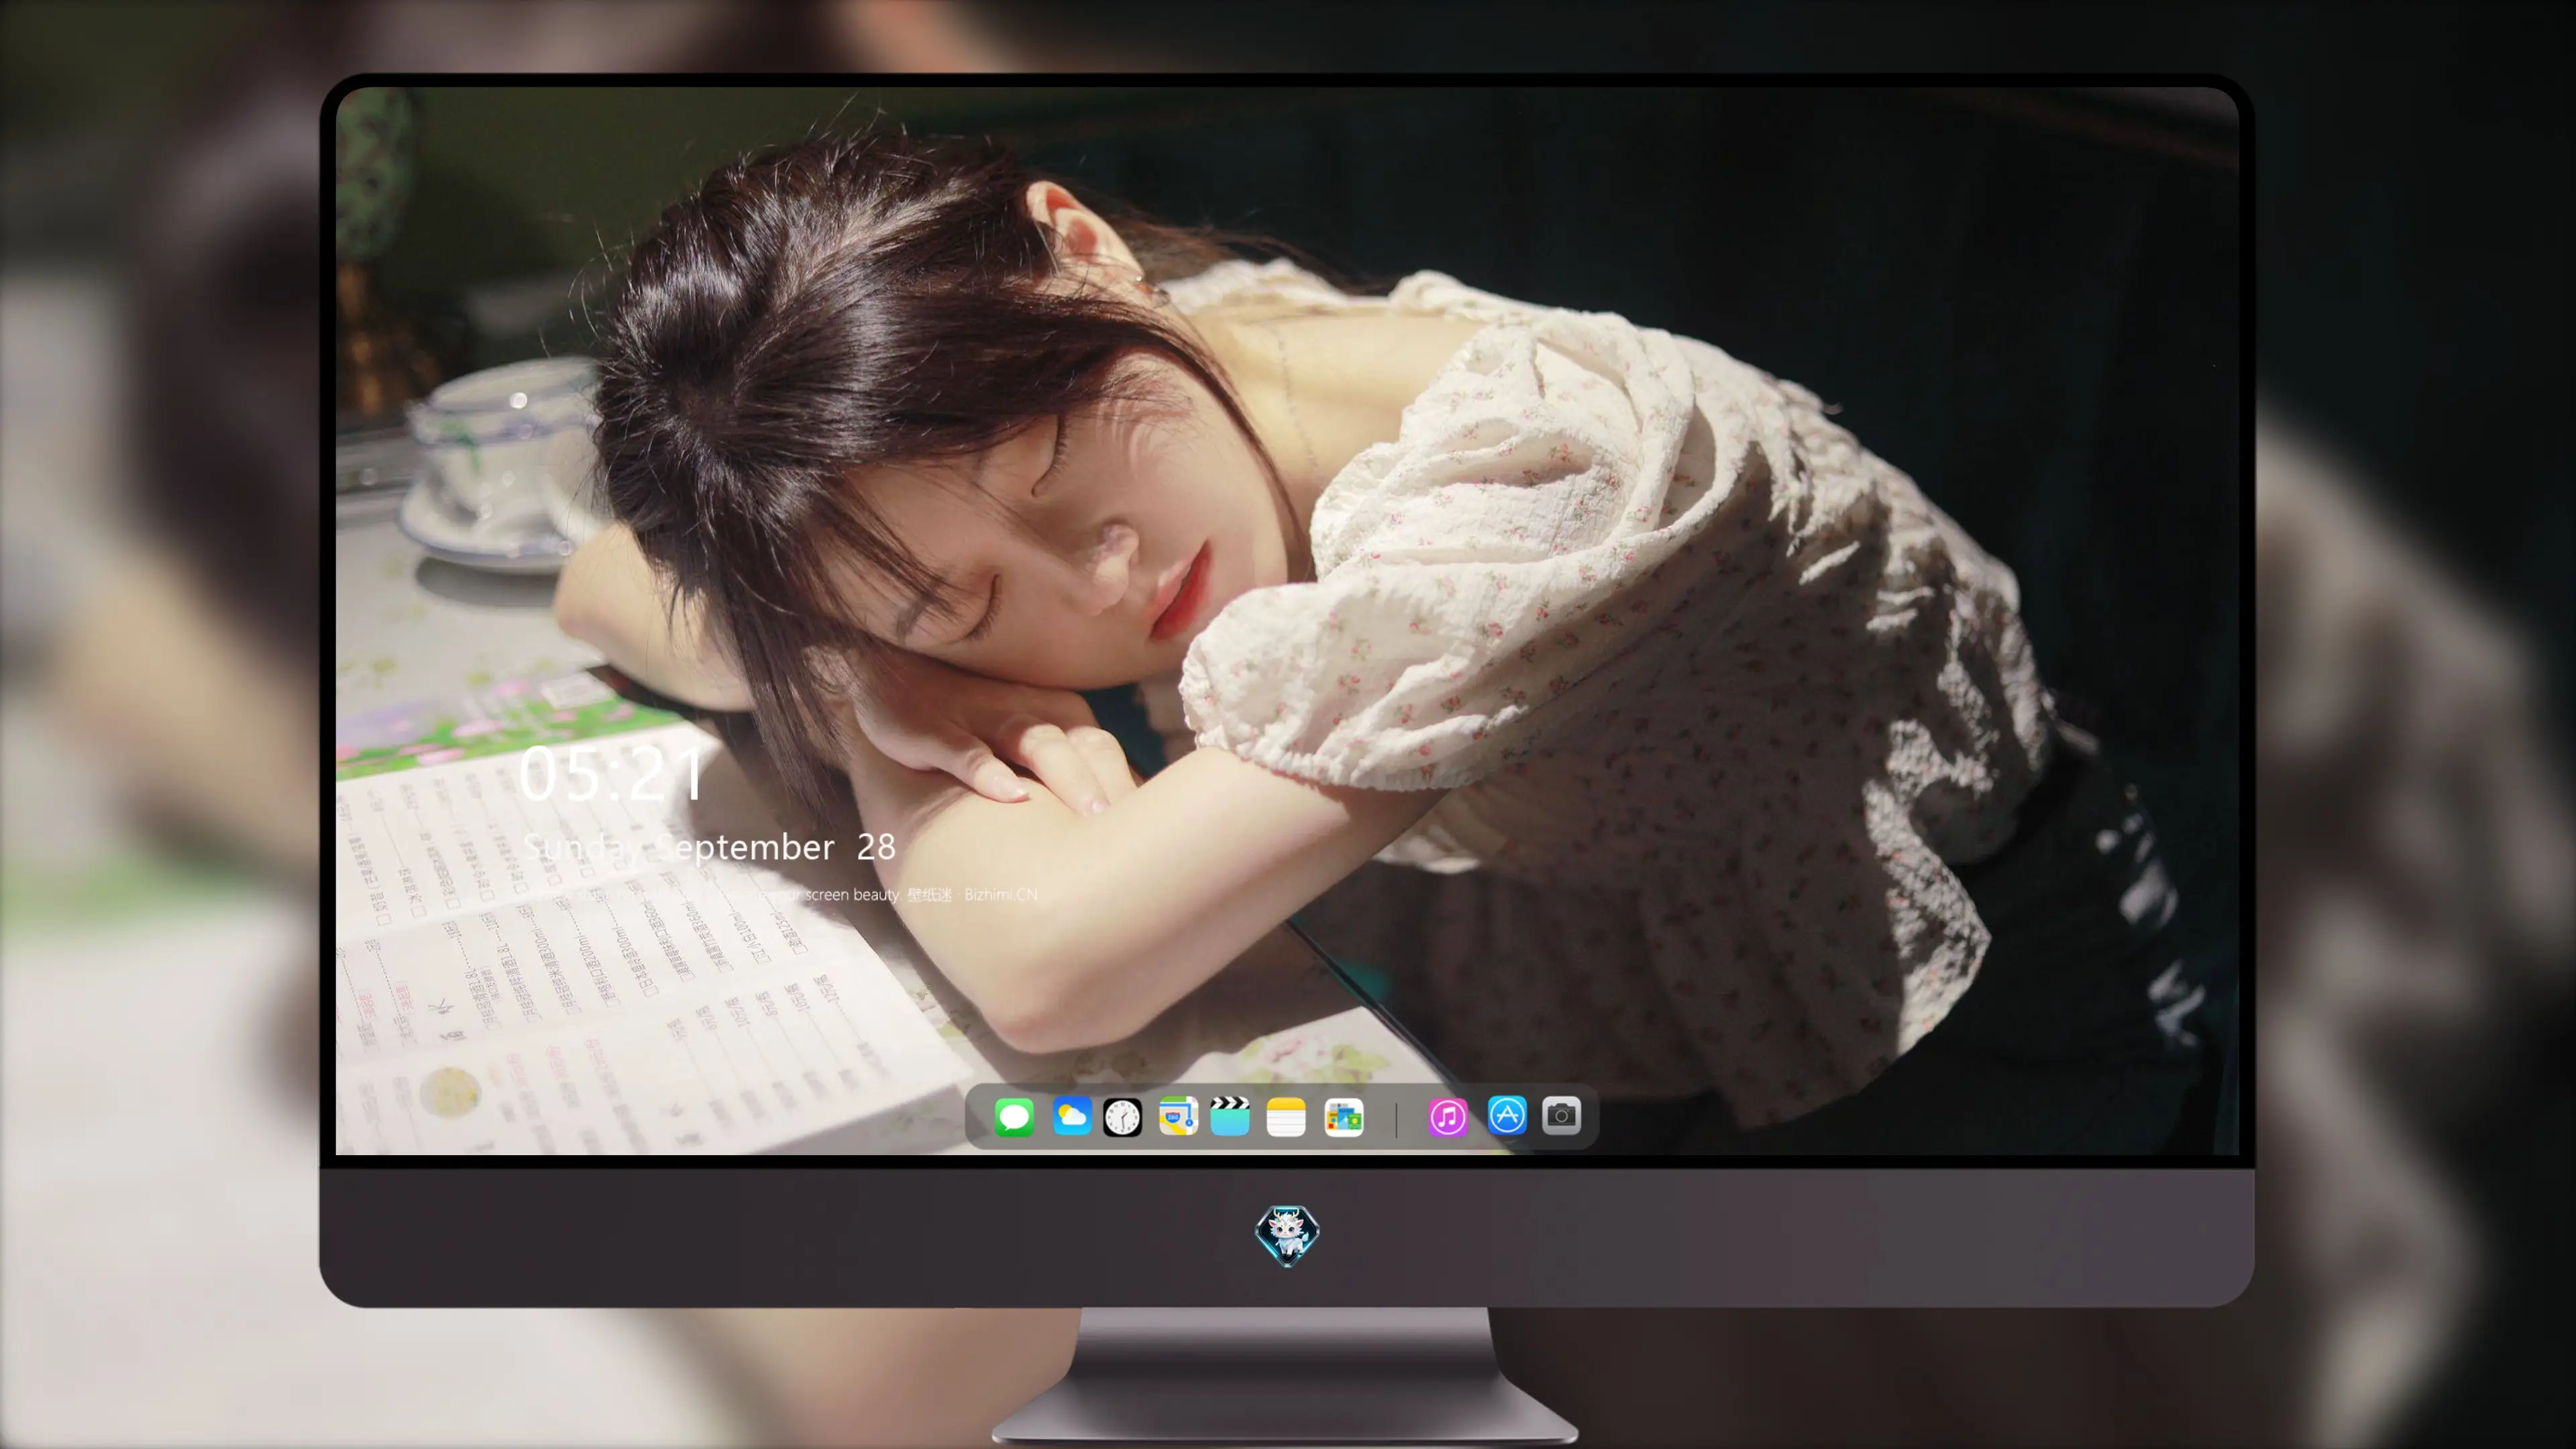Launch the Videos clapperboard app

click(x=1230, y=1116)
